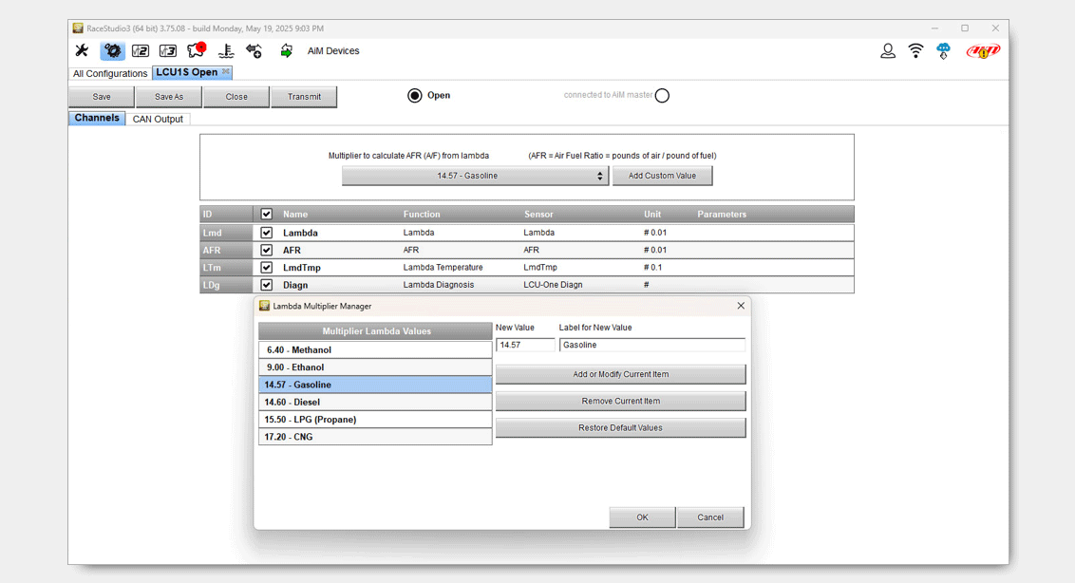Open the user profile icon
This screenshot has width=1075, height=583.
pos(887,51)
